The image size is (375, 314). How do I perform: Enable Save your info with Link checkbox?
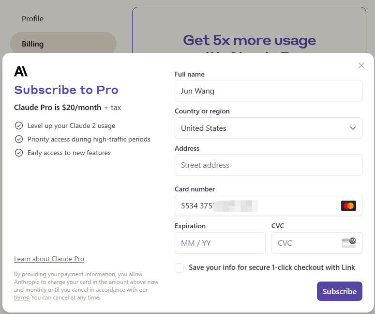179,267
